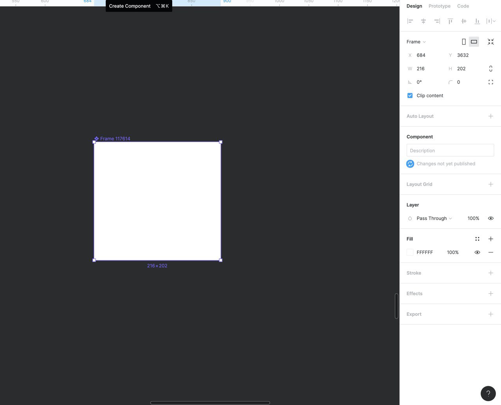Open distribute spacing options
The height and width of the screenshot is (405, 501).
491,21
